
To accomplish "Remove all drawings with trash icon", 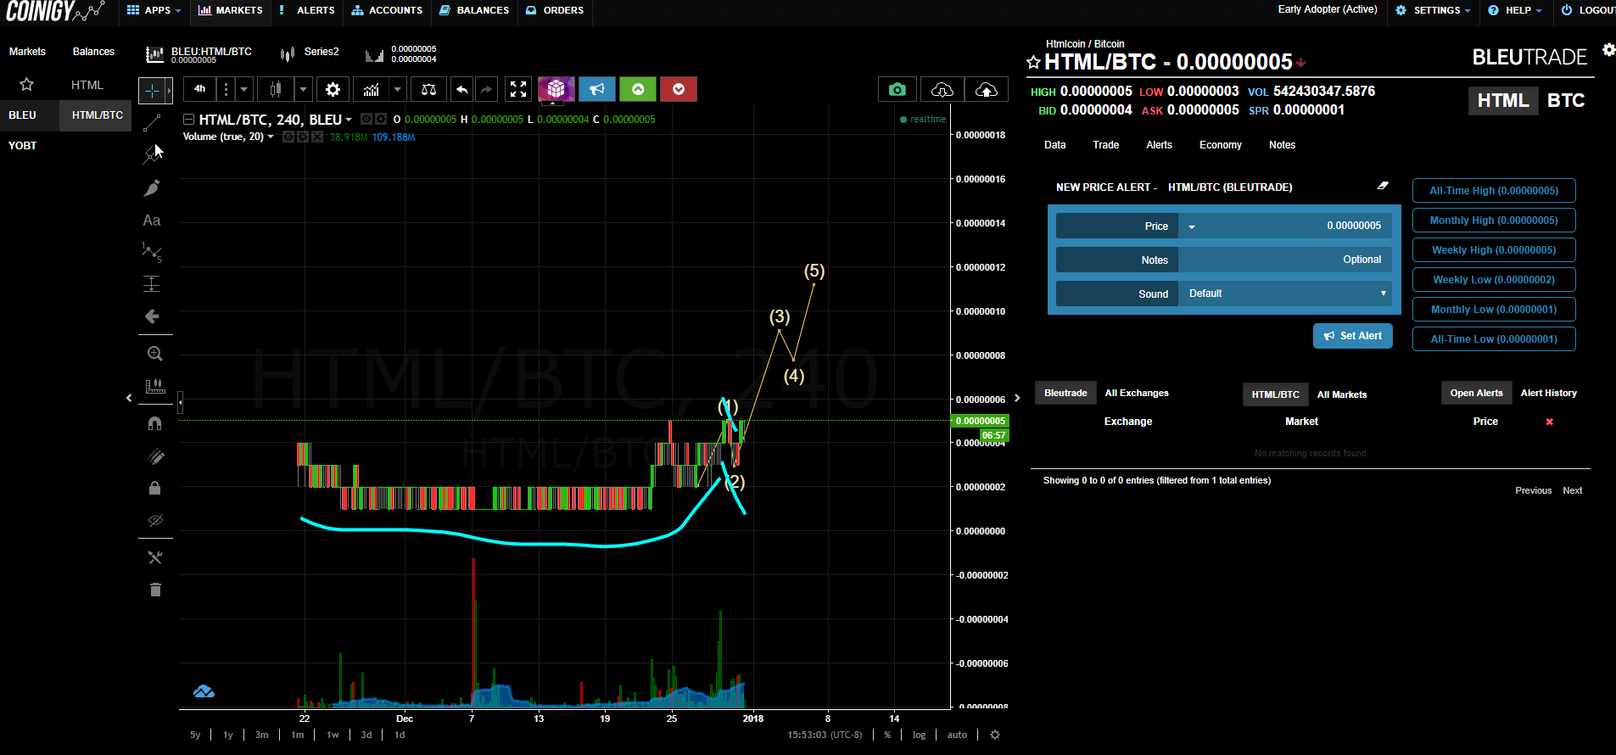I will pyautogui.click(x=155, y=590).
